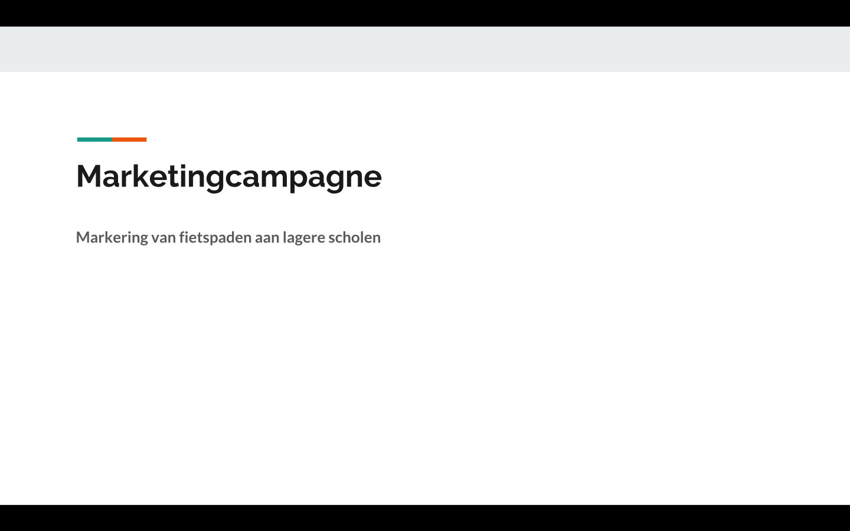Click the orange accent line segment
850x531 pixels.
[x=129, y=139]
